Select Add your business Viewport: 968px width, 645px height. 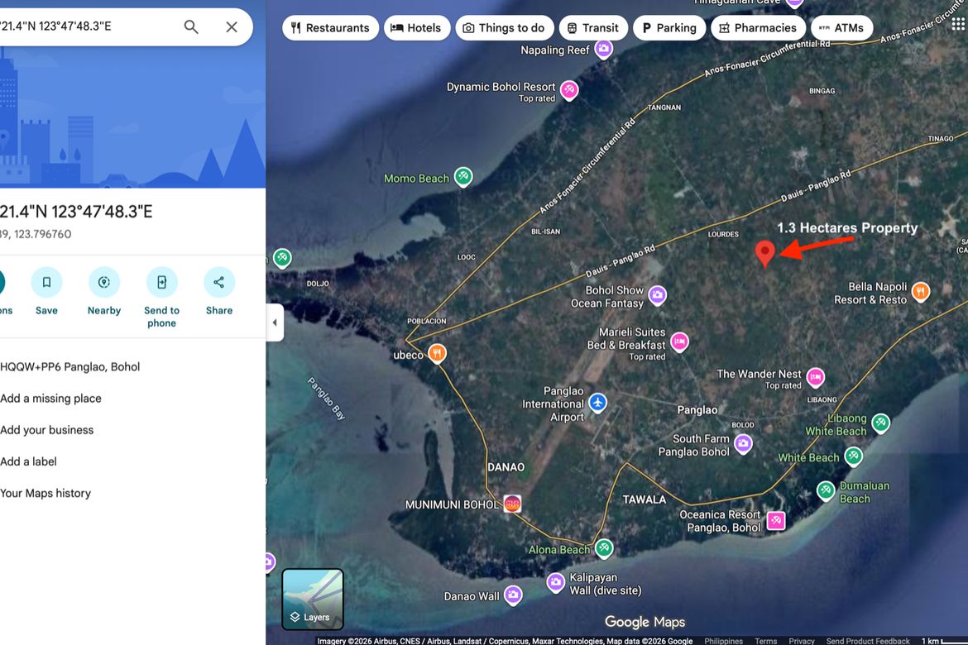point(47,430)
